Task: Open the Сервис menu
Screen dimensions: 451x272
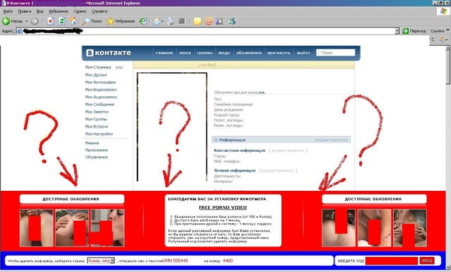Action: [80, 11]
